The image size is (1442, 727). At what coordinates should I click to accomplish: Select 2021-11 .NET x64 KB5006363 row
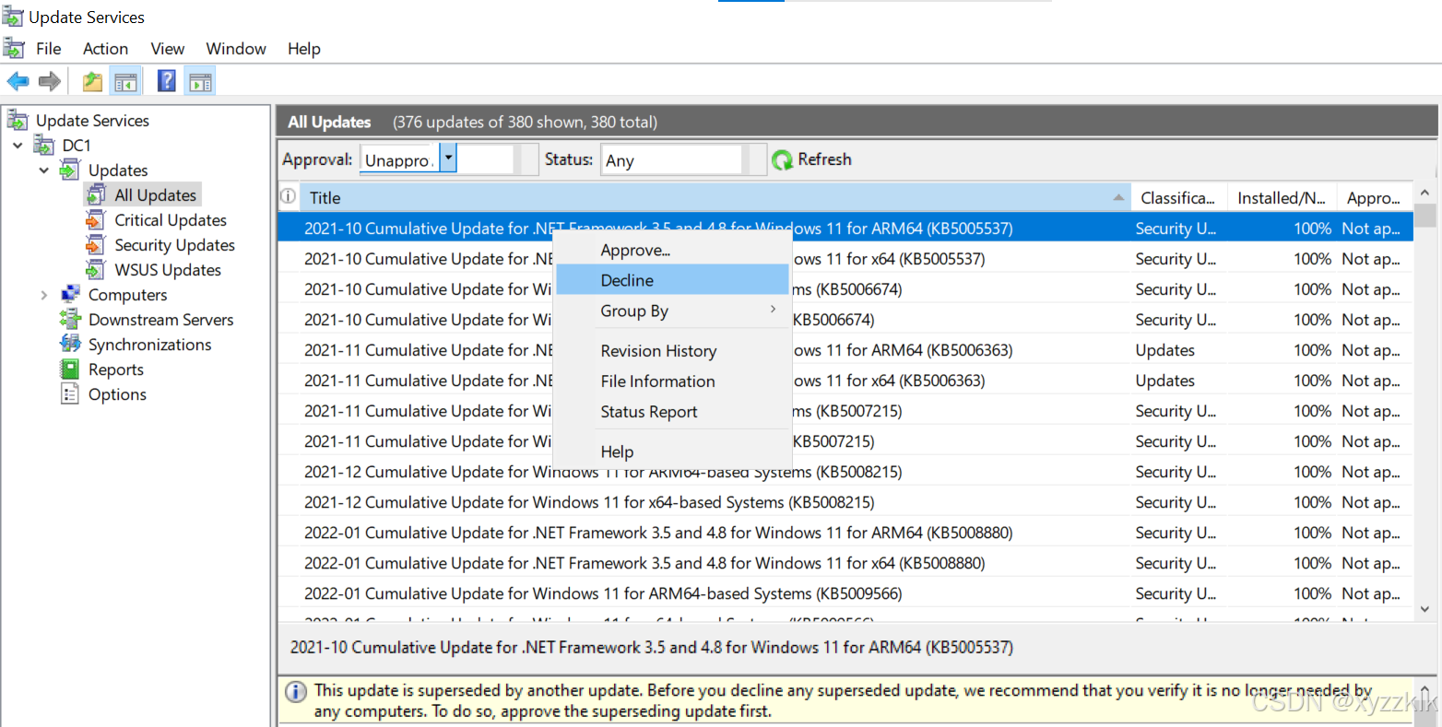(x=845, y=381)
